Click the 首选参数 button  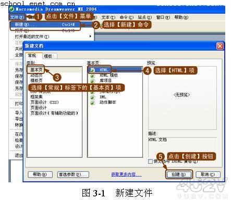(x=73, y=174)
